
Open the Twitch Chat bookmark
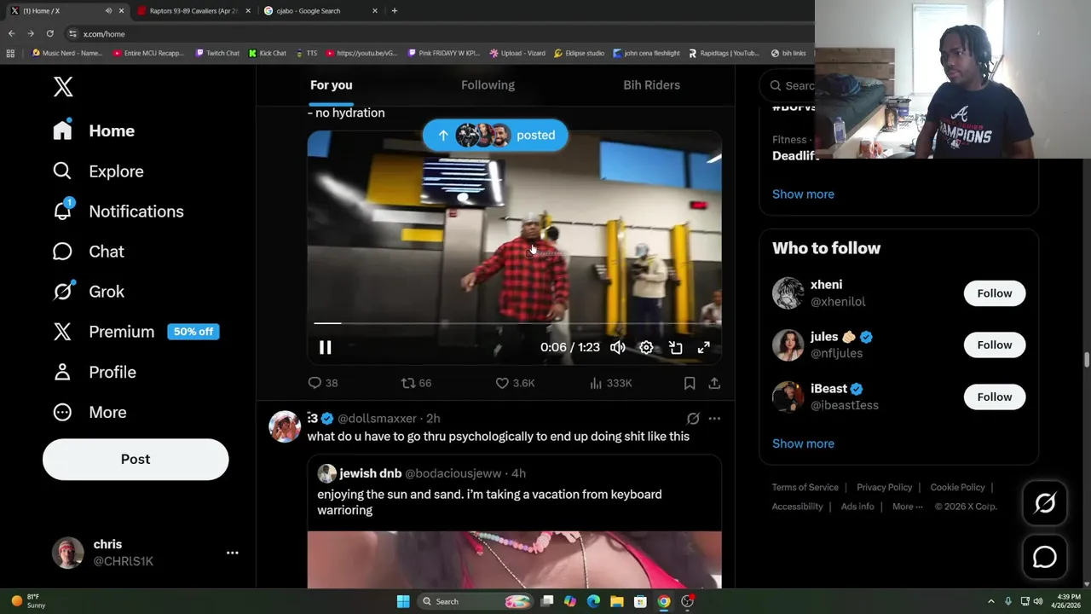click(217, 53)
